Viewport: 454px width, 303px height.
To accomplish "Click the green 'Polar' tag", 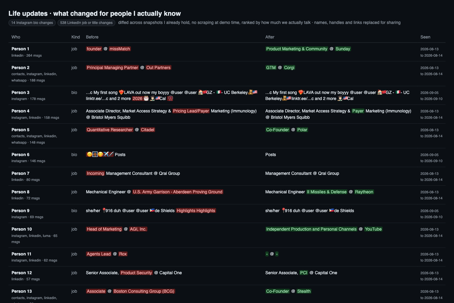I will pos(302,130).
